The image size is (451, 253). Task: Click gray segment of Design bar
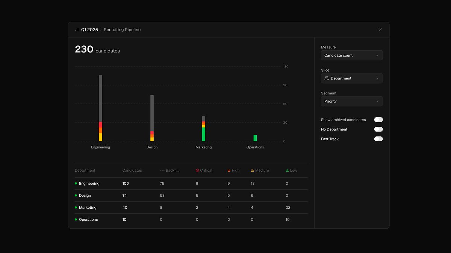point(152,113)
